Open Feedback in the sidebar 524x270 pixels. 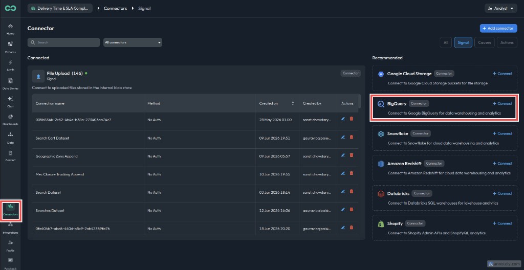coord(10,263)
